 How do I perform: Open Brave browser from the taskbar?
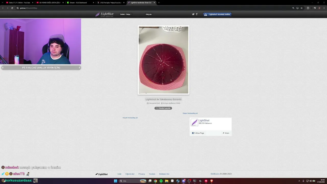212,181
